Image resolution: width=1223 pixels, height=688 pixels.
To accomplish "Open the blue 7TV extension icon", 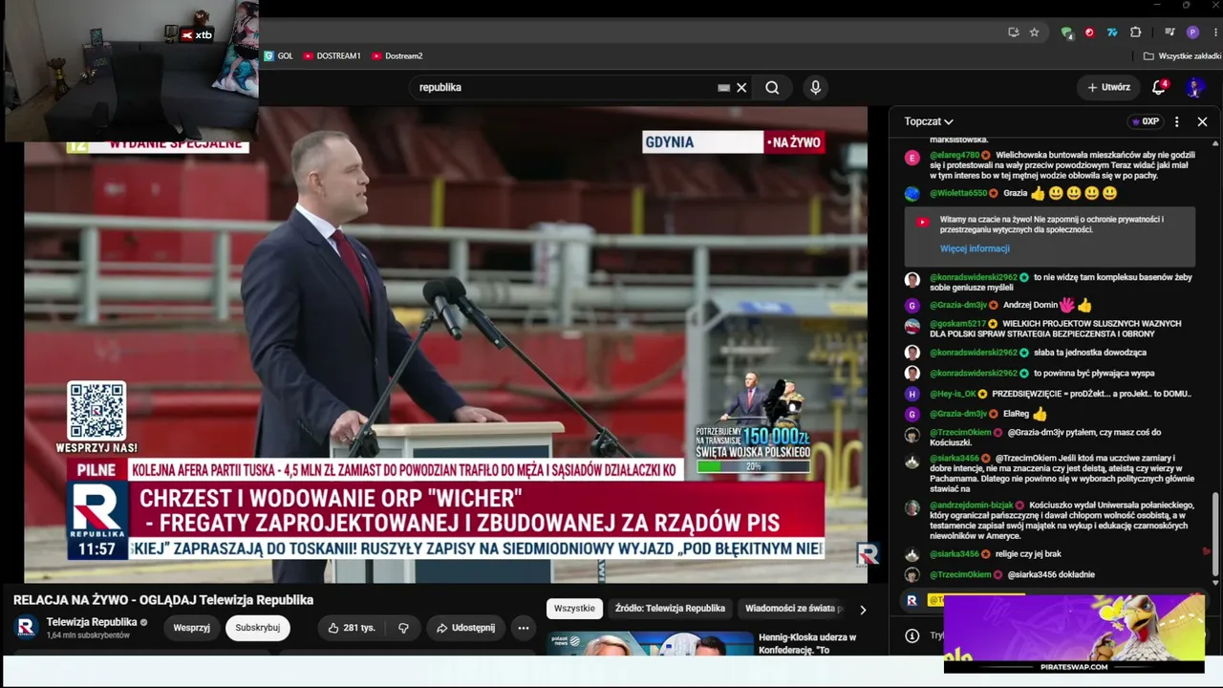I will [x=1112, y=32].
